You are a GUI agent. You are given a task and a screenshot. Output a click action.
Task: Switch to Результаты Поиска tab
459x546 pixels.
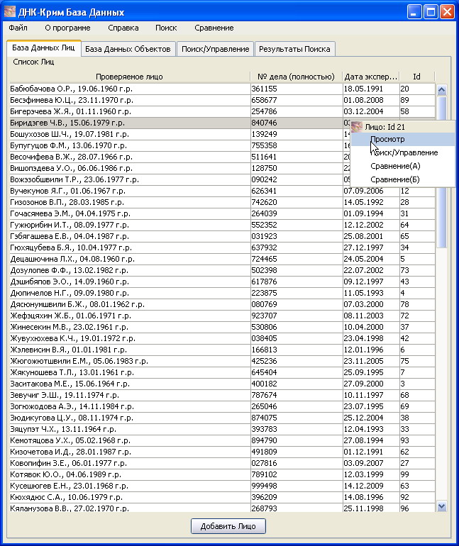pyautogui.click(x=294, y=49)
